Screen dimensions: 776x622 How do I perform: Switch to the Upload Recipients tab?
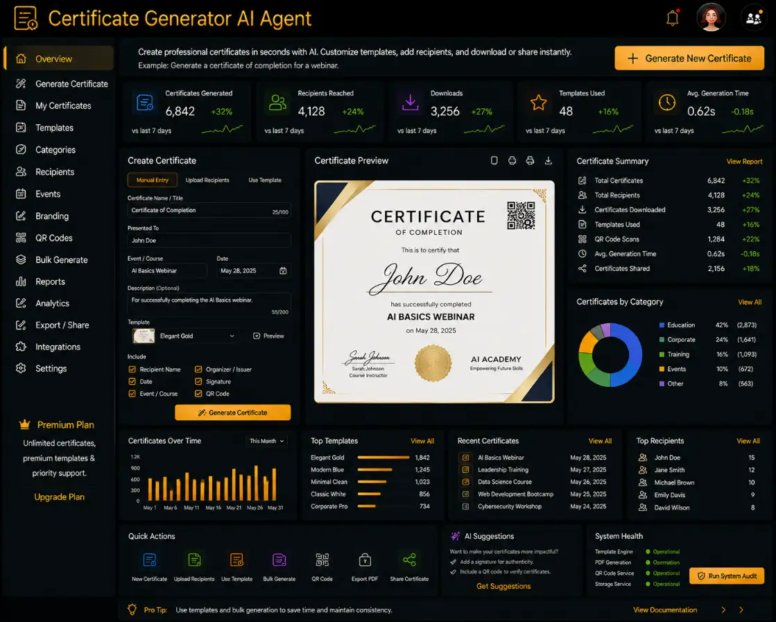207,180
